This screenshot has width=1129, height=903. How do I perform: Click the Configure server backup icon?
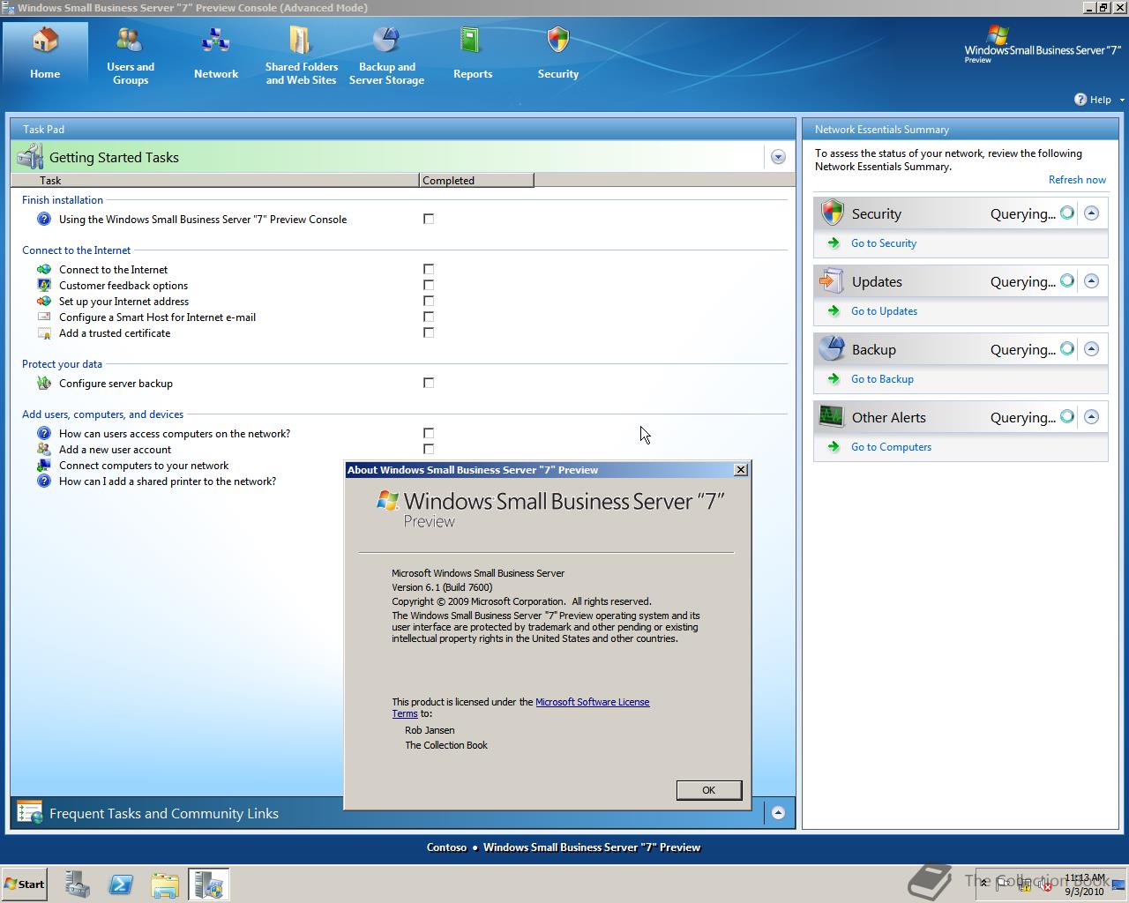coord(44,384)
